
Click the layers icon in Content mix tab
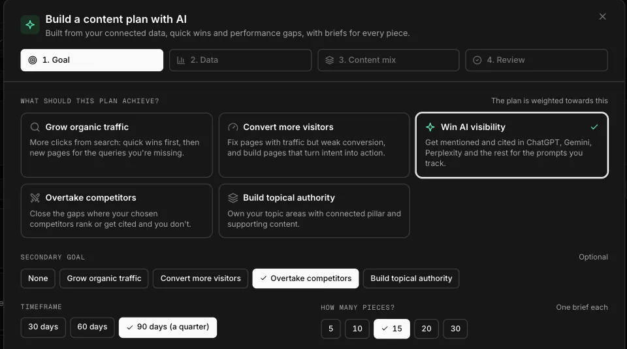click(x=329, y=60)
